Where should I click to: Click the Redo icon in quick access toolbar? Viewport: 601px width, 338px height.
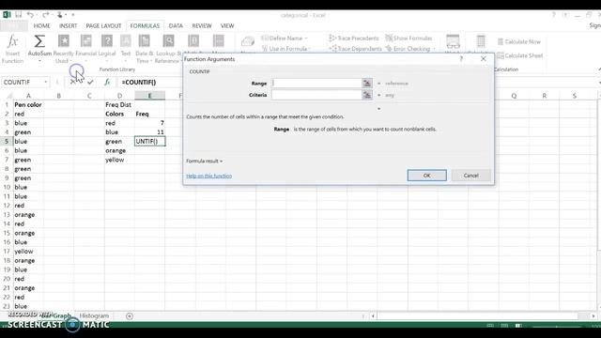46,15
